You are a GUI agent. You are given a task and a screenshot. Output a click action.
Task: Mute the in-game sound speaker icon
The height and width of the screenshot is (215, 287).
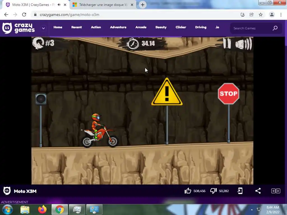pos(244,43)
